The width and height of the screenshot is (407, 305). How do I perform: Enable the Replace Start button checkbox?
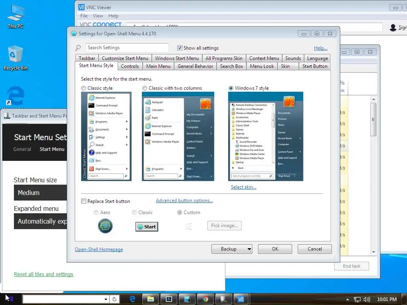[83, 201]
